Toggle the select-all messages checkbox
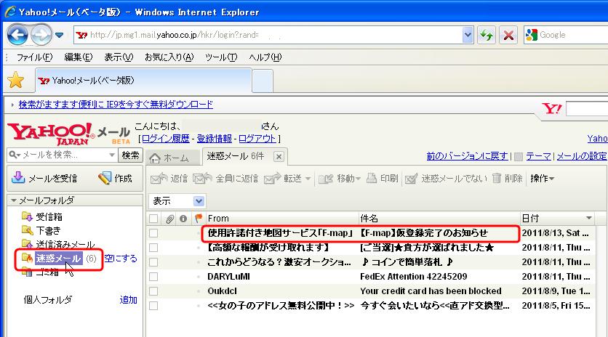Screen dimensions: 608x337 pyautogui.click(x=153, y=219)
